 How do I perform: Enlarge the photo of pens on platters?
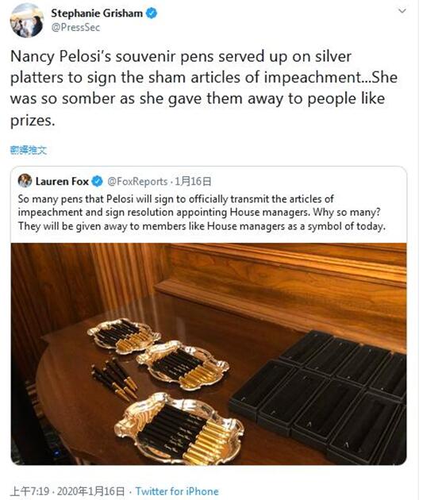click(x=209, y=354)
